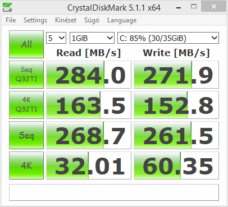228x207 pixels.
Task: Click the Write [MB/s] column header
Action: tap(176, 53)
